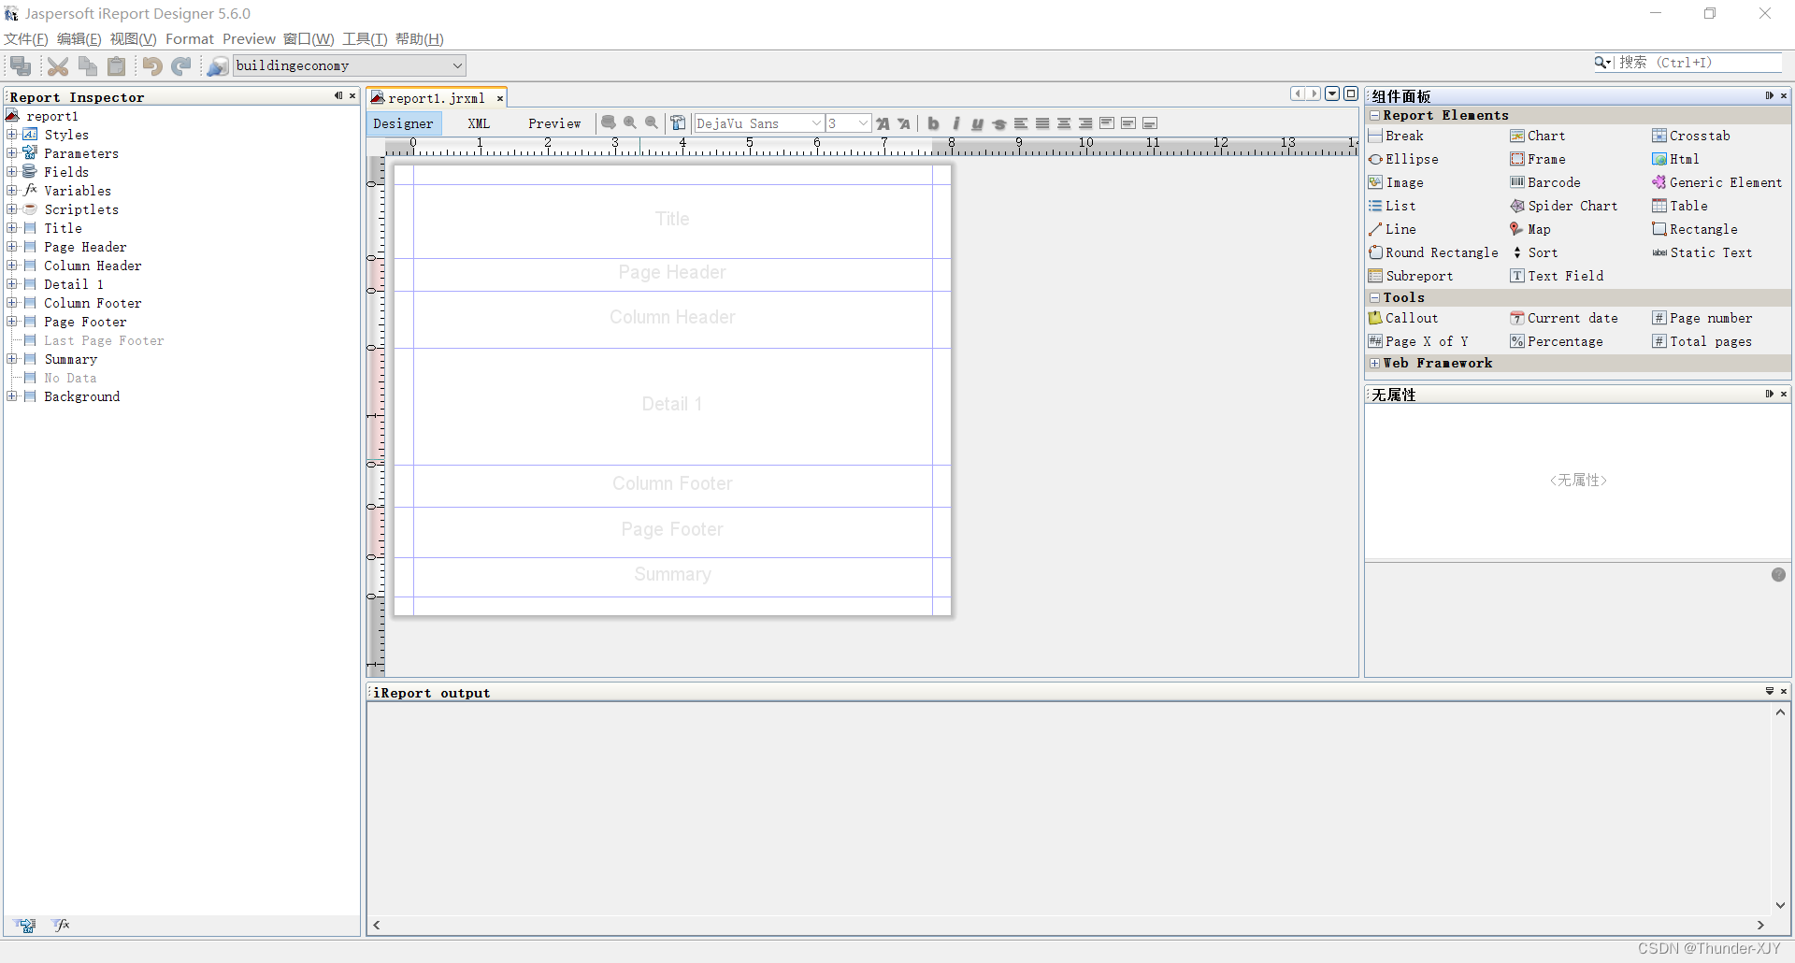
Task: Open the font size dropdown
Action: click(x=863, y=123)
